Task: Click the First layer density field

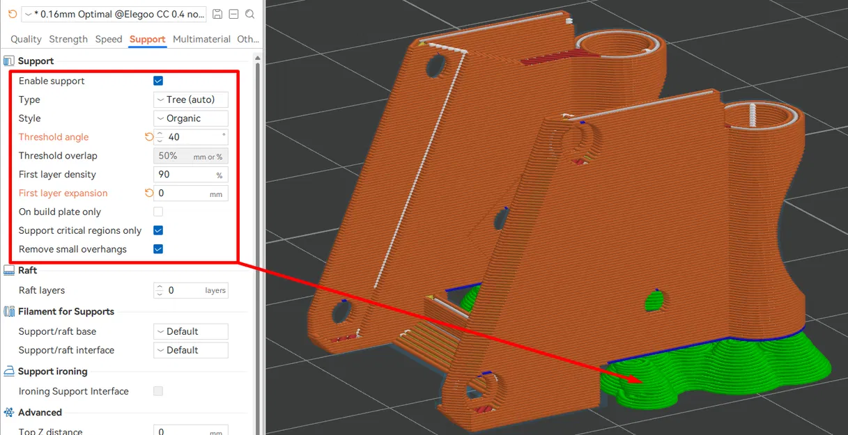Action: 191,175
